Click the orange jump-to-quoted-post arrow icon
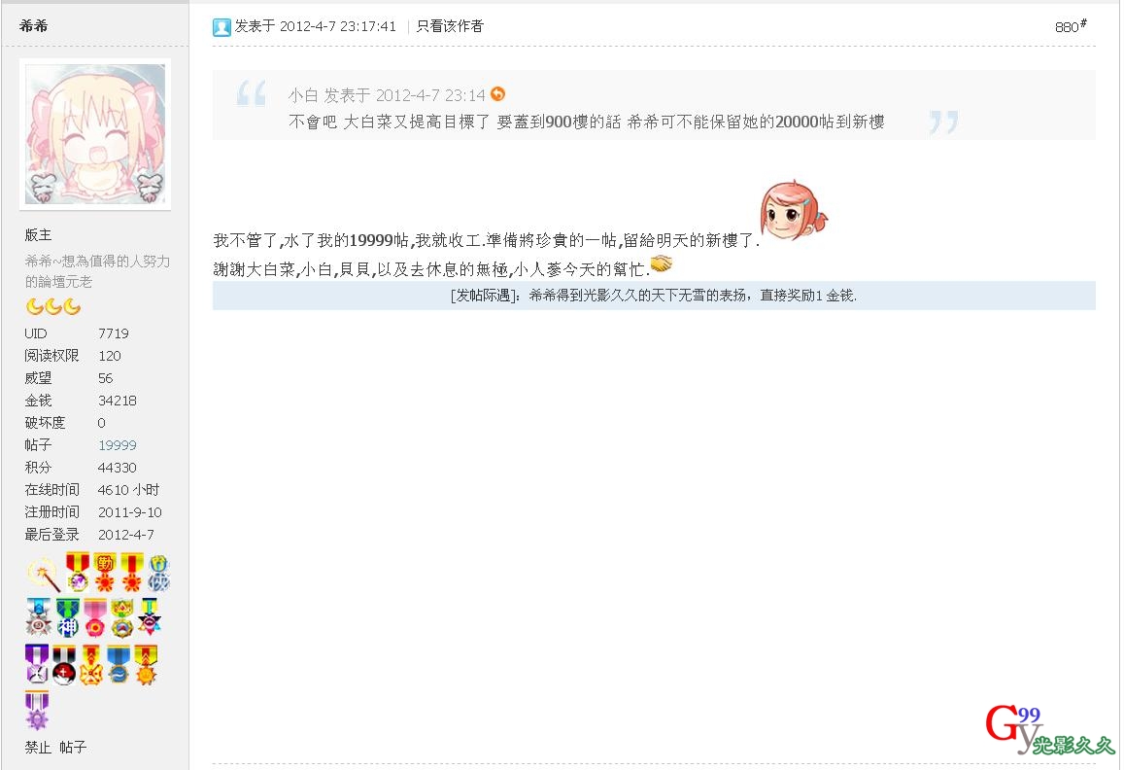The width and height of the screenshot is (1124, 770). coord(498,94)
